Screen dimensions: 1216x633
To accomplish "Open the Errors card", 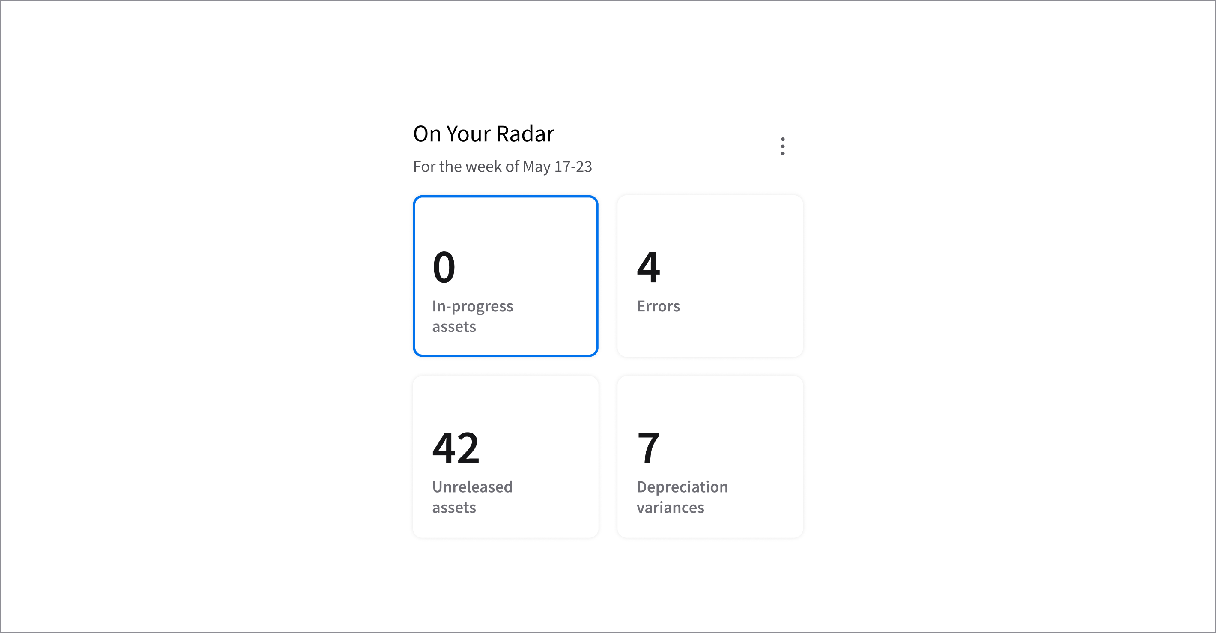I will 710,276.
